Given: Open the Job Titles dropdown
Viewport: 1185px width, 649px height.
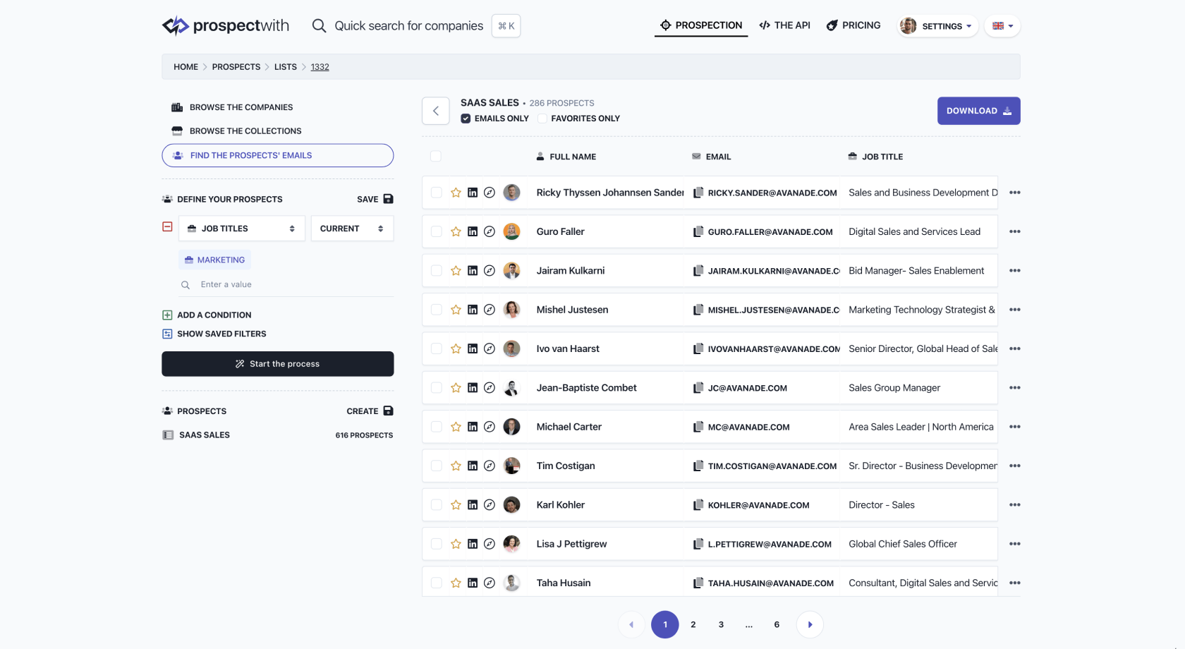Looking at the screenshot, I should point(242,229).
